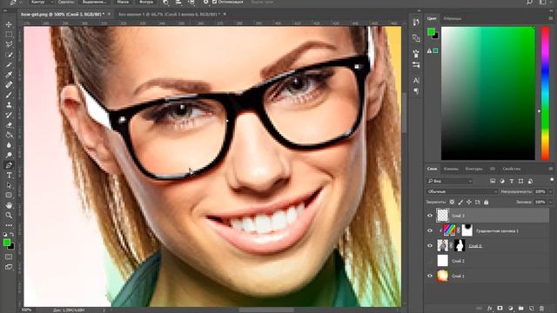Open the fill slider arrow
Screen dimensions: 557x313
[x=551, y=202]
